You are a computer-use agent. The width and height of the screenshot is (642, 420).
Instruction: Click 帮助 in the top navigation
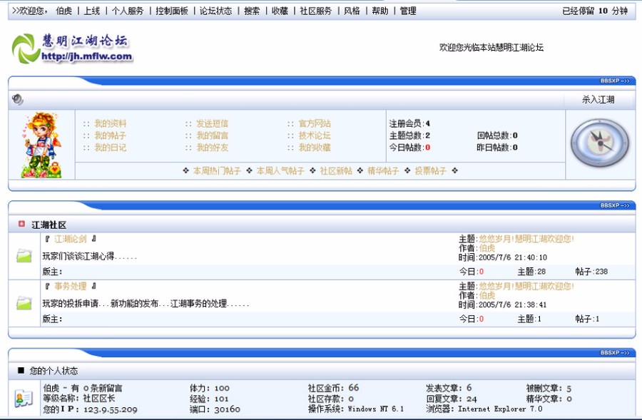click(380, 11)
